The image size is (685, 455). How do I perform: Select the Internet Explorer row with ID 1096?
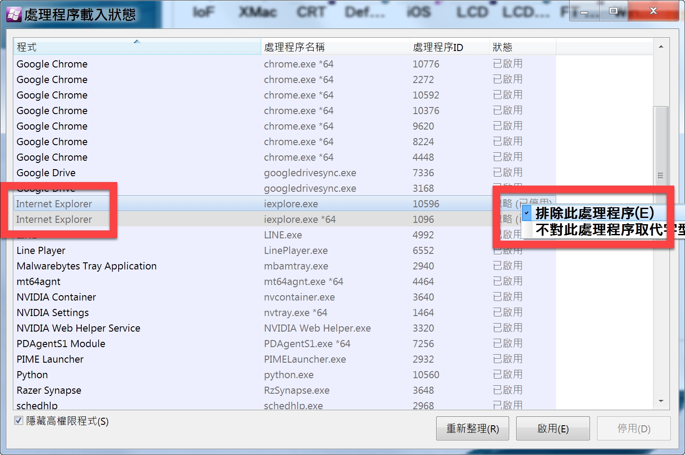[x=284, y=219]
